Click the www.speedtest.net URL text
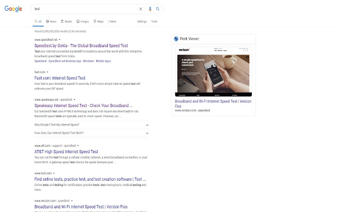This screenshot has height=212, width=340. tap(46, 40)
